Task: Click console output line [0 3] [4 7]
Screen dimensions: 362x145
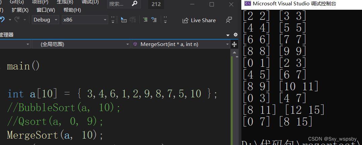Action: pos(275,98)
